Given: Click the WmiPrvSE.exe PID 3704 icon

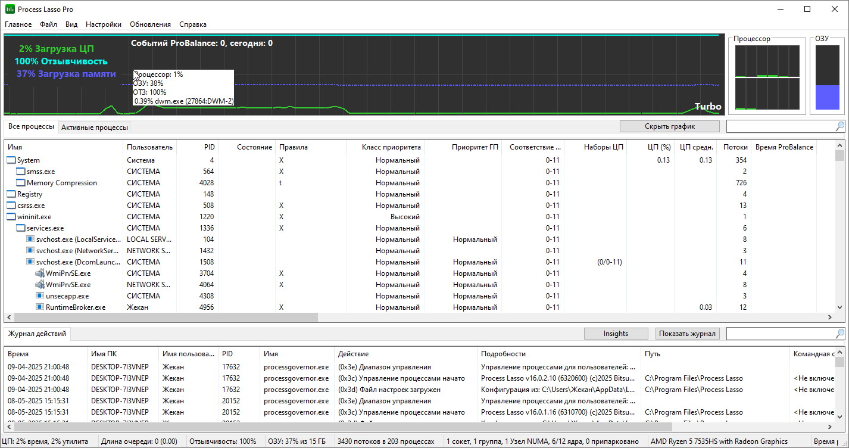Looking at the screenshot, I should pos(40,273).
